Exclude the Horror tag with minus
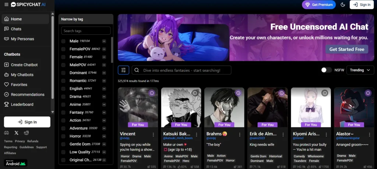Image resolution: width=377 pixels, height=169 pixels. [104, 136]
